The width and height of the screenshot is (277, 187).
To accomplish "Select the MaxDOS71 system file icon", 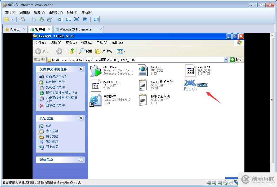I will pyautogui.click(x=190, y=70).
